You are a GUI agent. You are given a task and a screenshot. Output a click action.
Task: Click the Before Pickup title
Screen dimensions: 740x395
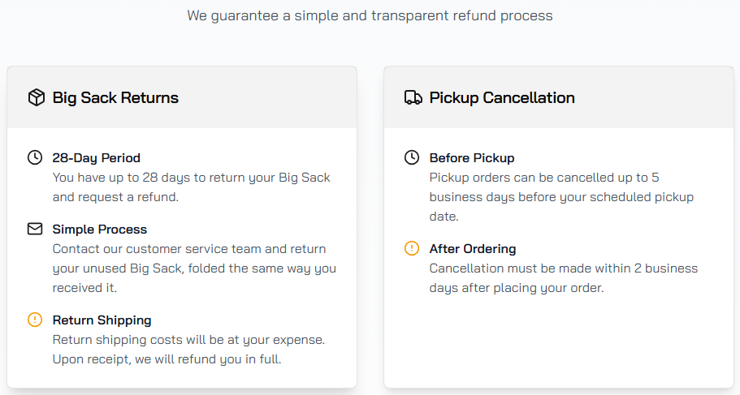click(x=471, y=158)
